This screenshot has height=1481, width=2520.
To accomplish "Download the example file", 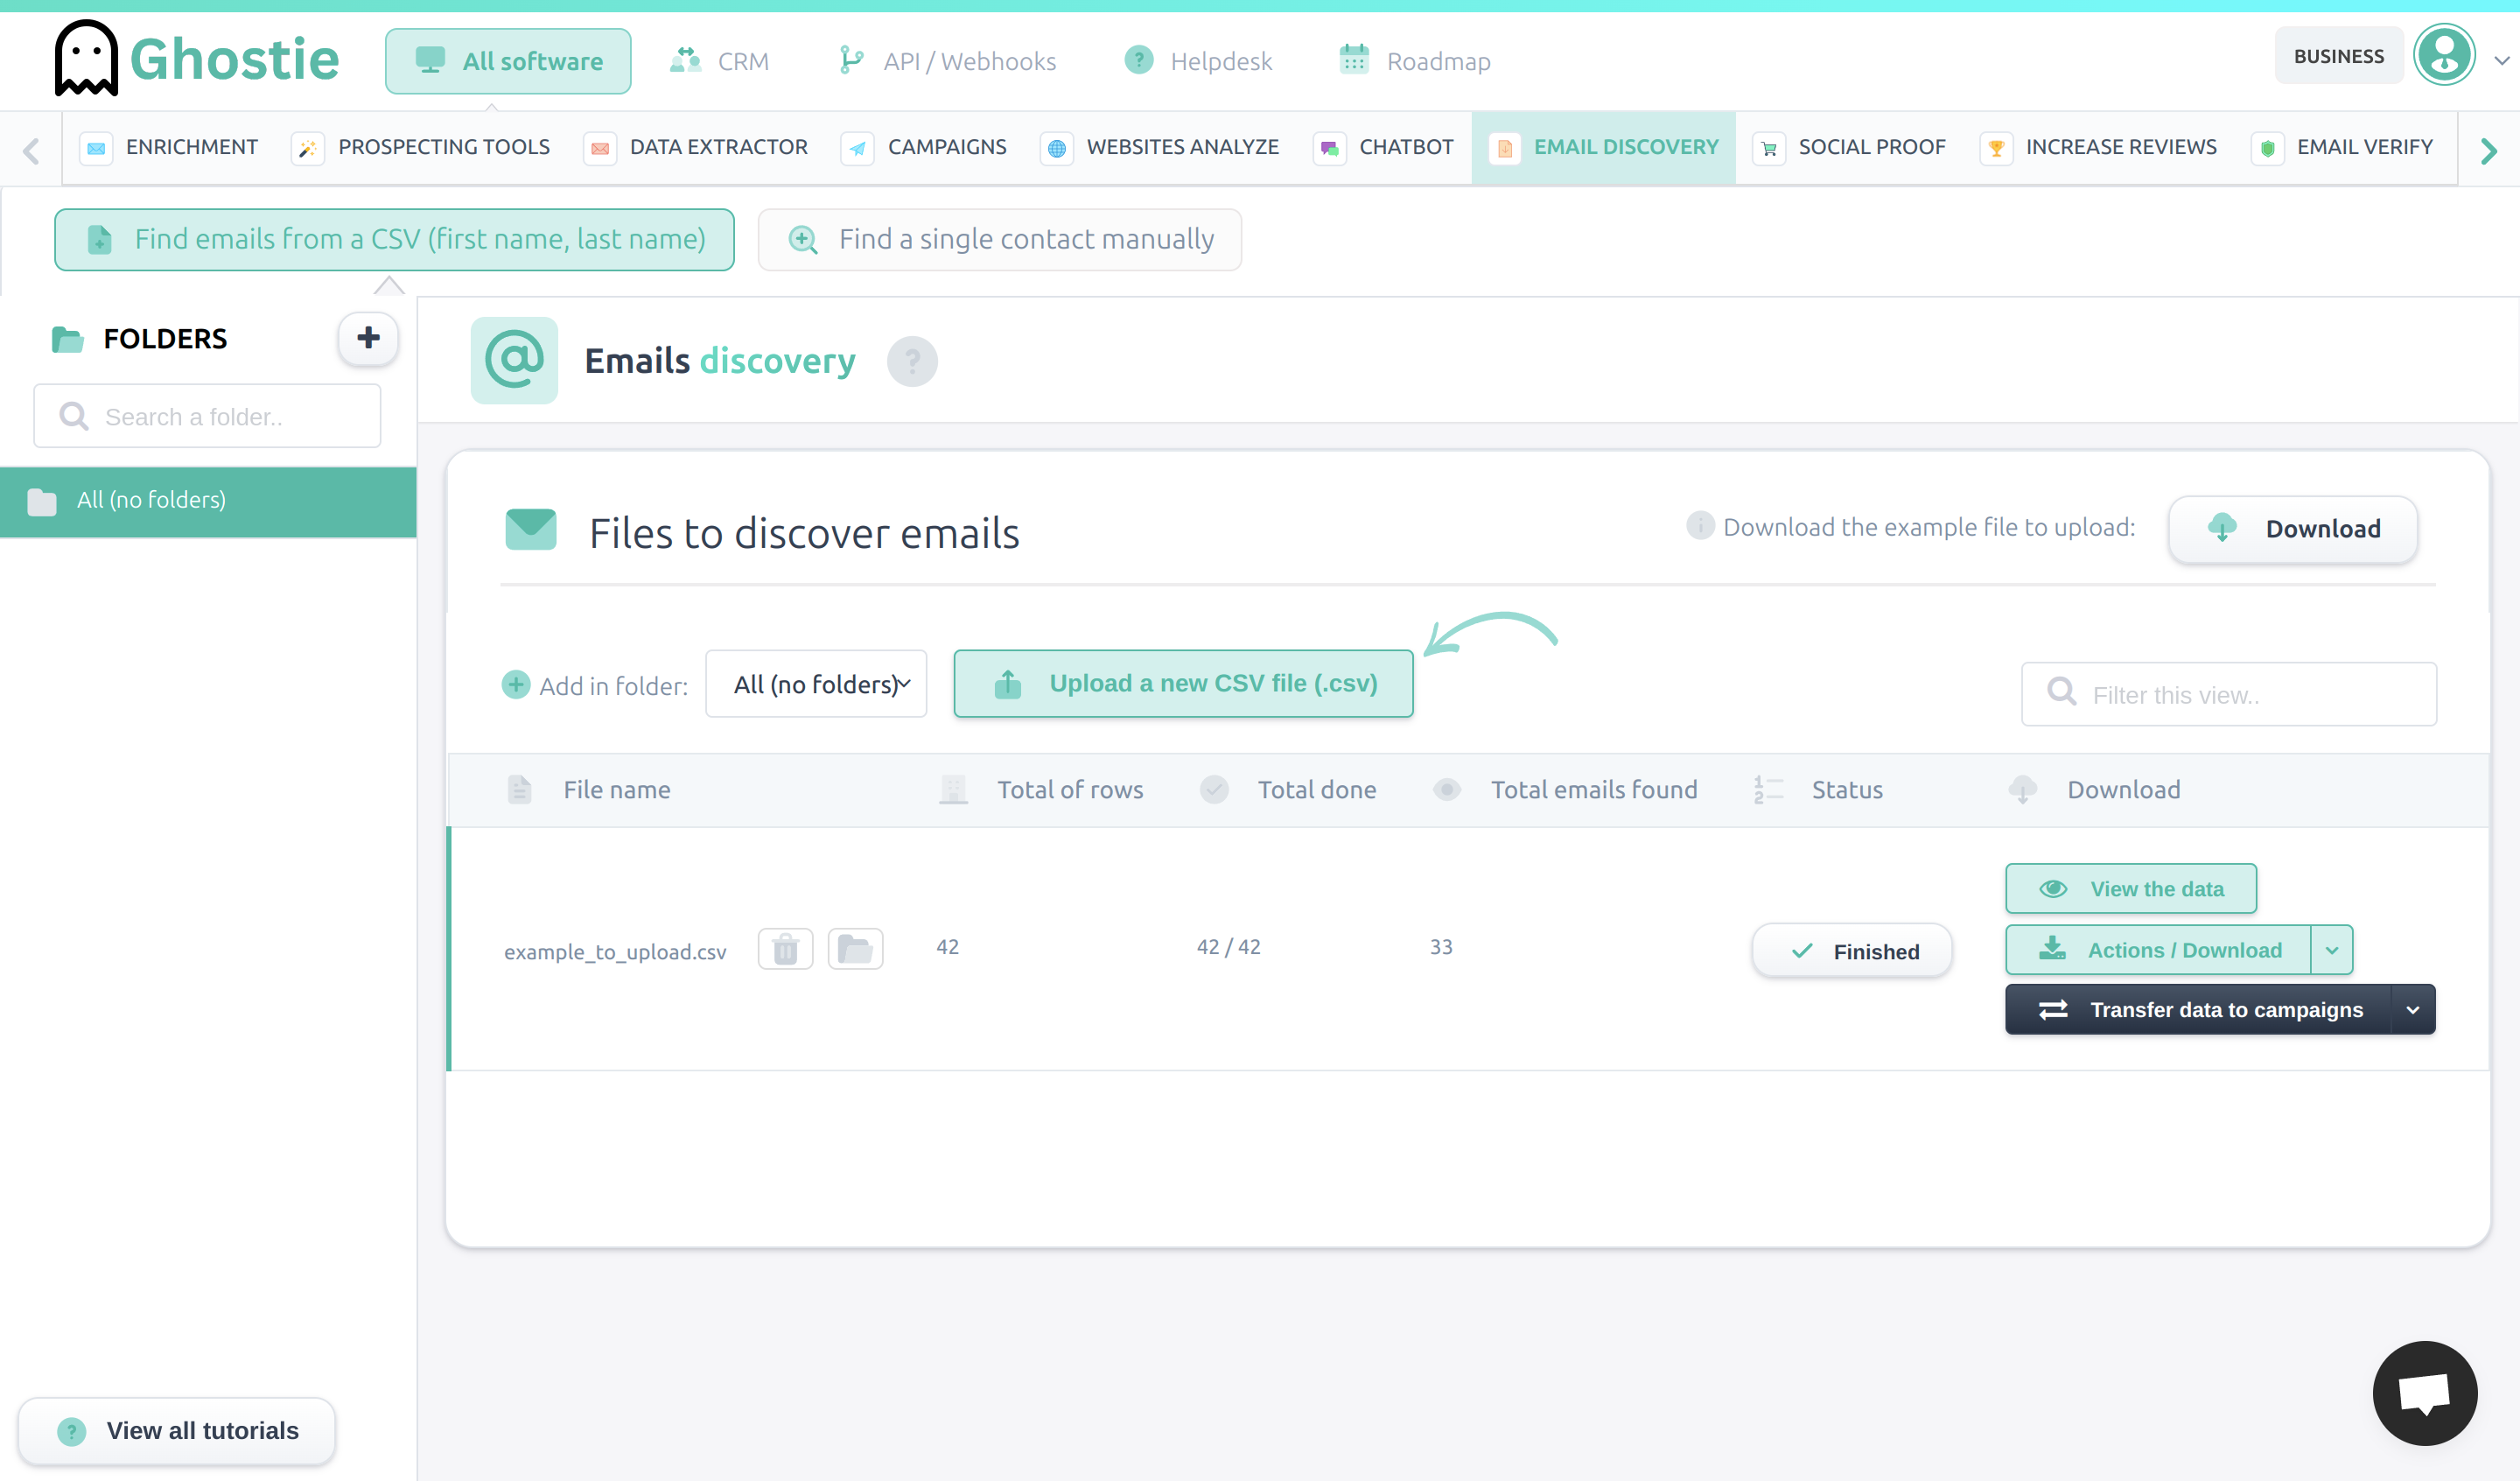I will tap(2293, 529).
